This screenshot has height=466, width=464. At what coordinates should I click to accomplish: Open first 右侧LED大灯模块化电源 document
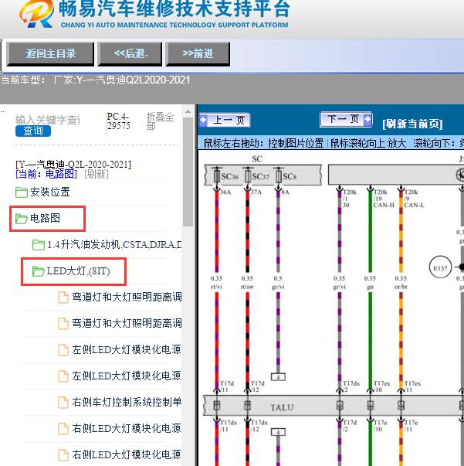coord(127,428)
